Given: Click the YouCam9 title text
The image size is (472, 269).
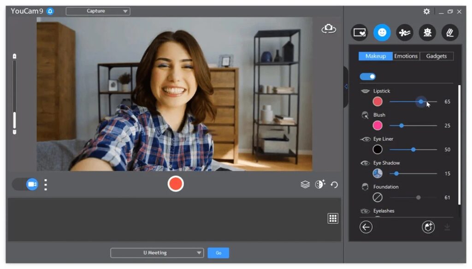Looking at the screenshot, I should (x=27, y=11).
